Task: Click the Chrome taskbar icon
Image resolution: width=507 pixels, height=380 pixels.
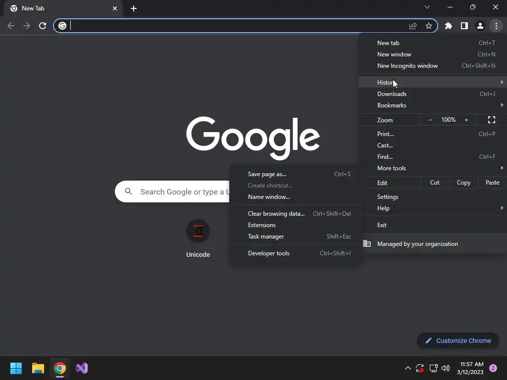Action: (x=60, y=368)
